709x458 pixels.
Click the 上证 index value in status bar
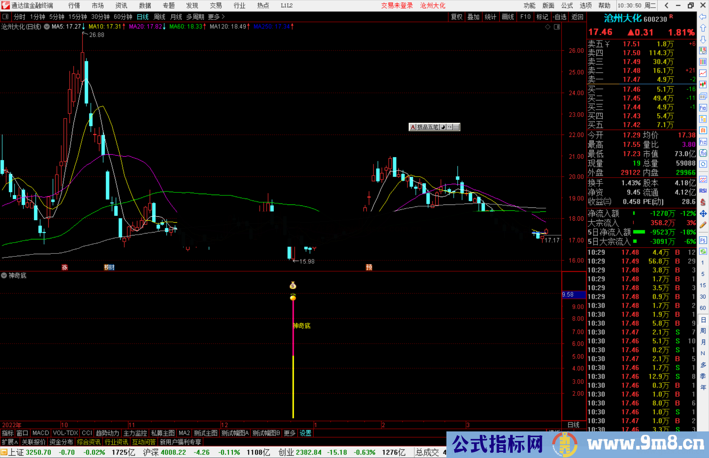coord(38,452)
